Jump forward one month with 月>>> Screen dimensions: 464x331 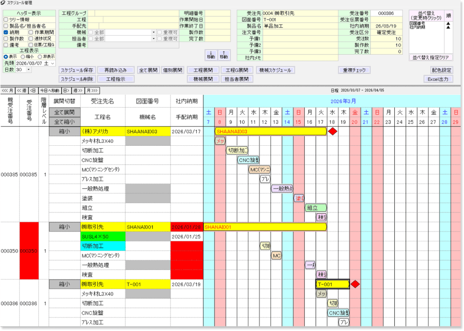pyautogui.click(x=92, y=90)
